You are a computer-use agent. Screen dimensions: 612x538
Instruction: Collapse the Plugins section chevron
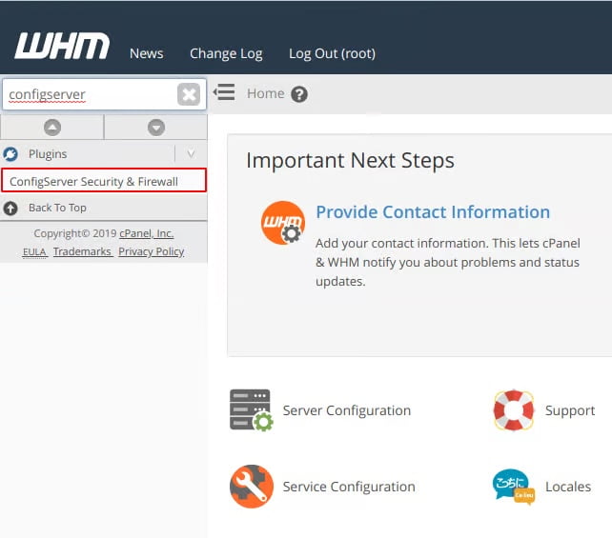(x=191, y=153)
